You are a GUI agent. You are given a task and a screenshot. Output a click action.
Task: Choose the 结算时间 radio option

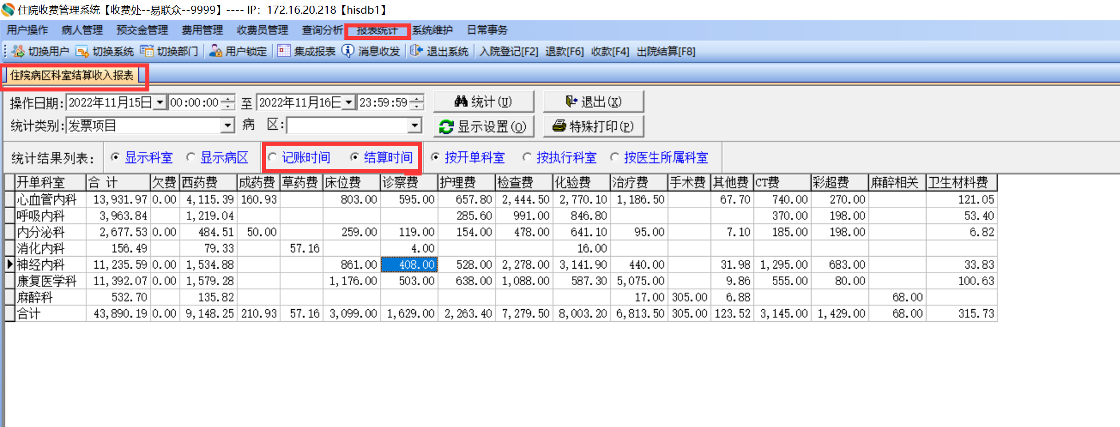[x=355, y=157]
